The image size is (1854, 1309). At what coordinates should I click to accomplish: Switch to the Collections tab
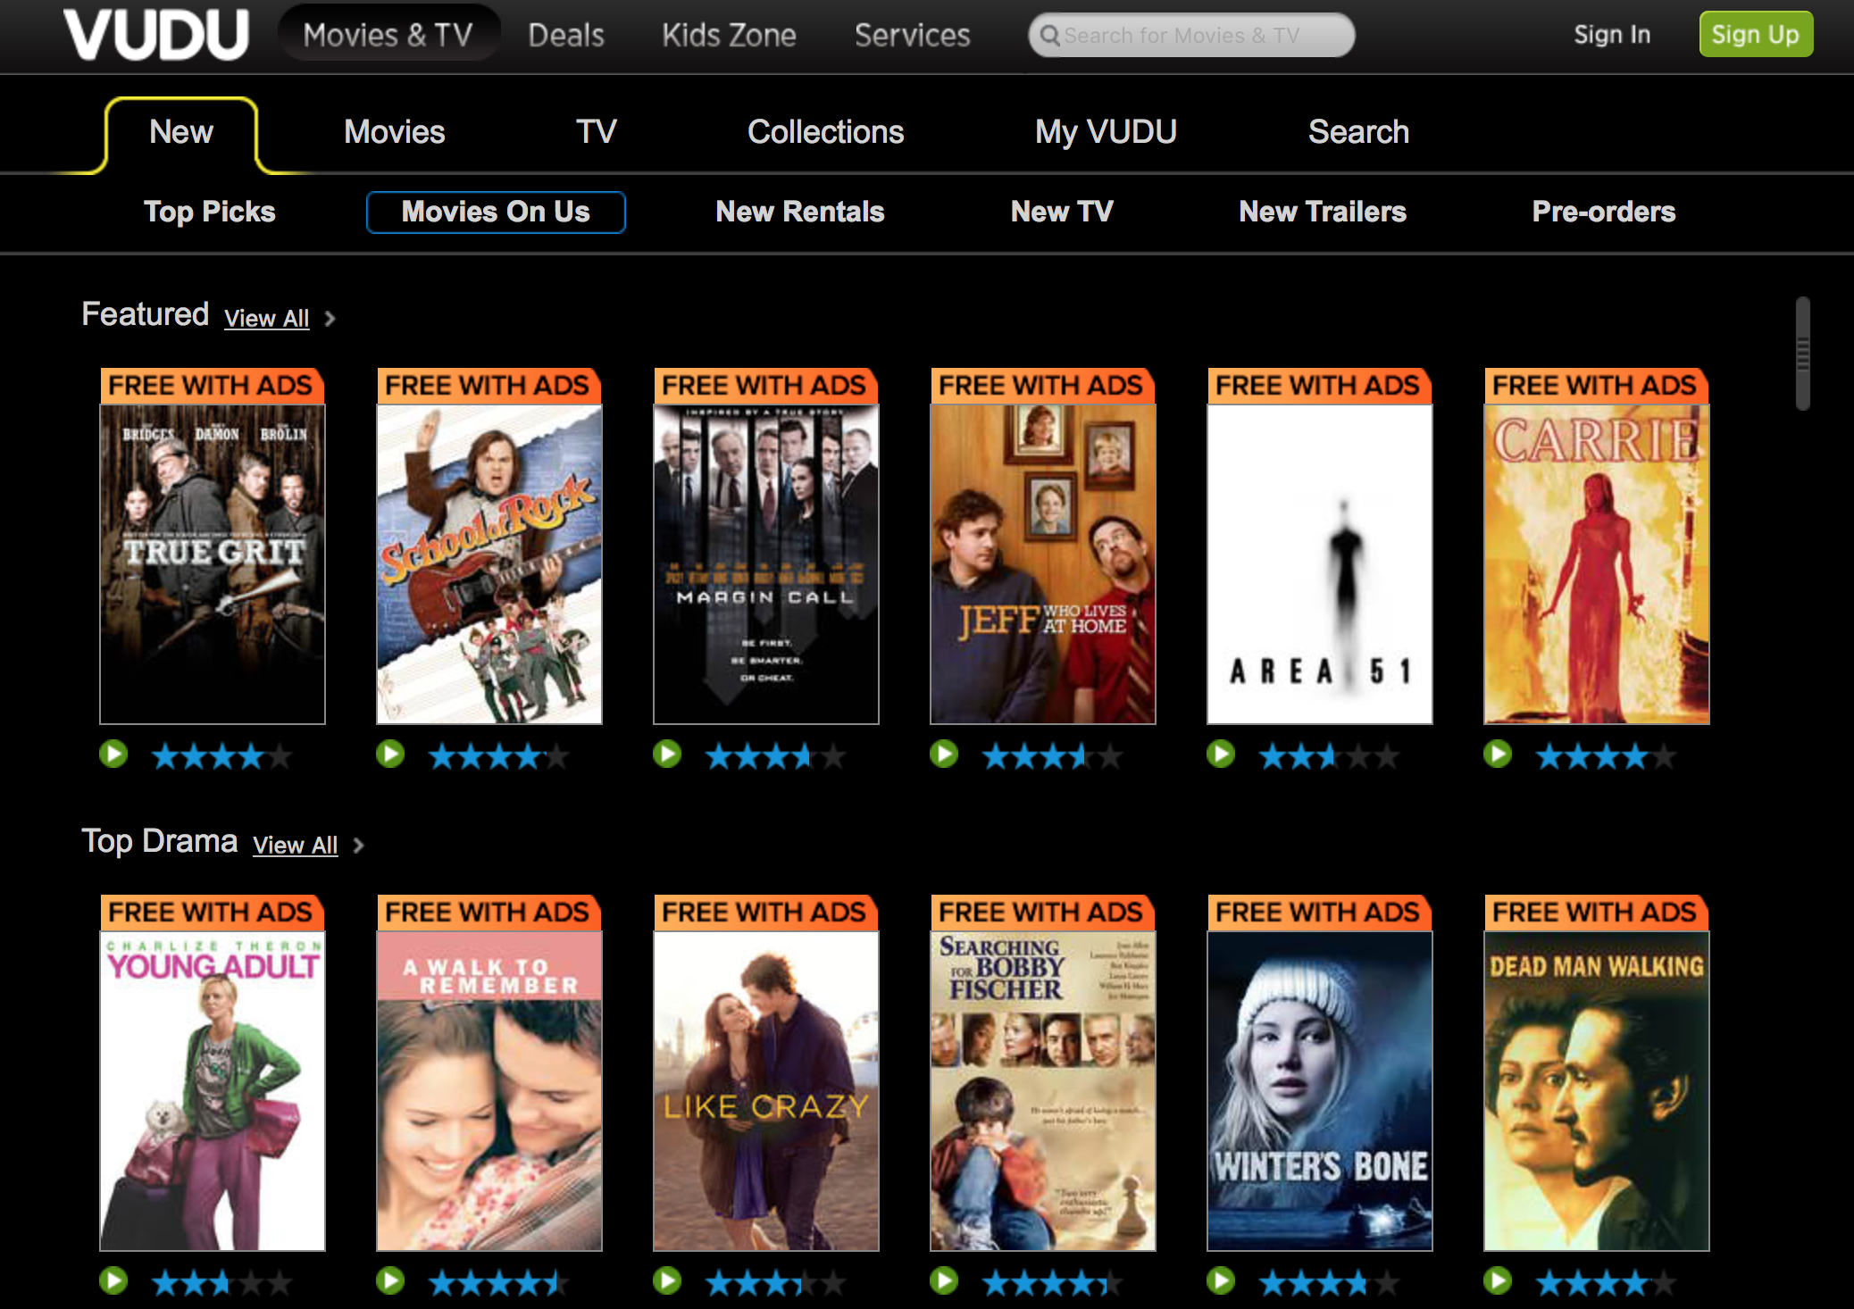coord(825,132)
